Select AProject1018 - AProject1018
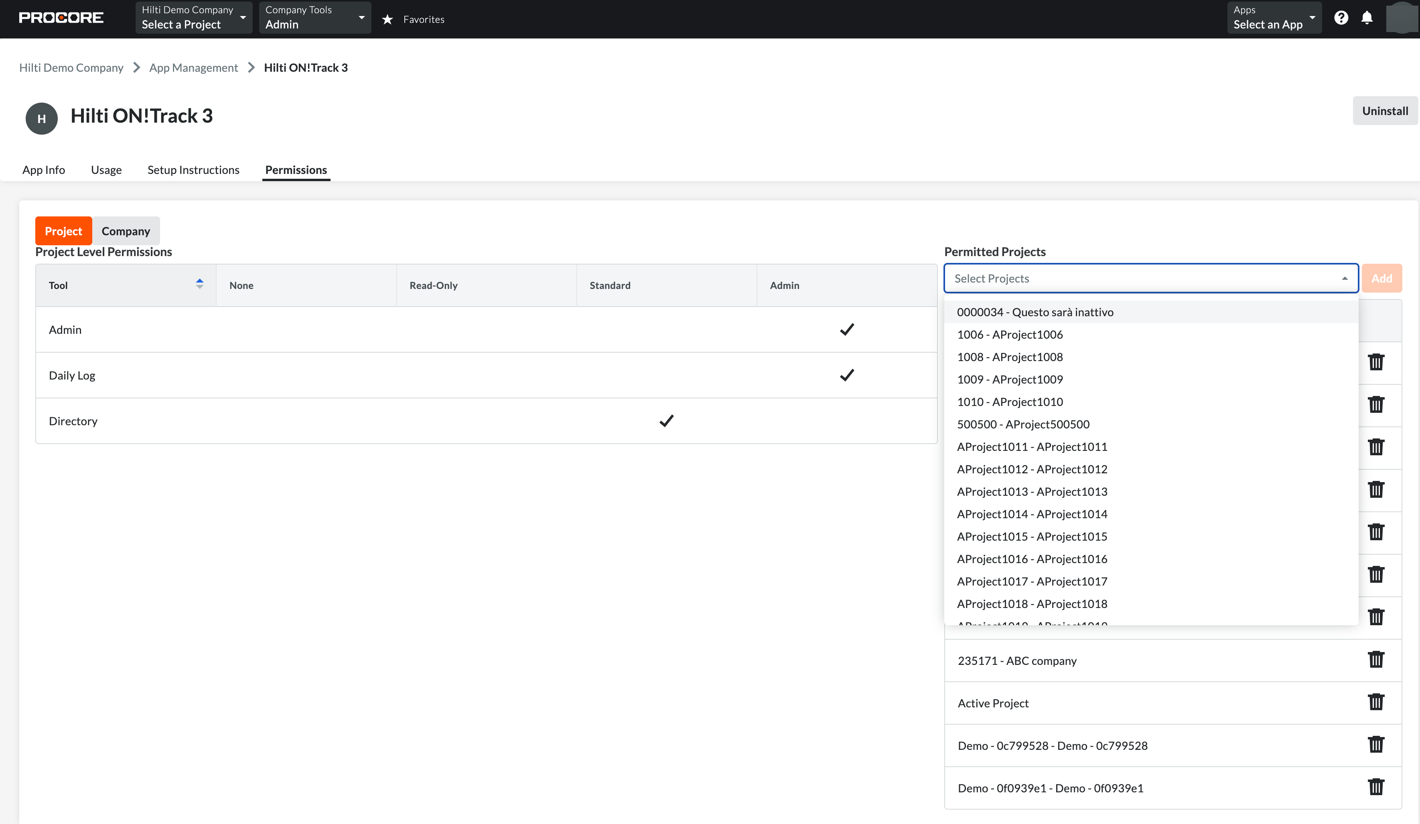 tap(1151, 604)
